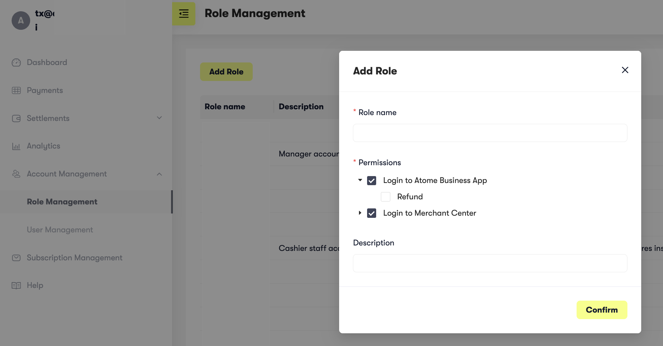Click the Help book icon
The image size is (663, 346).
(16, 285)
